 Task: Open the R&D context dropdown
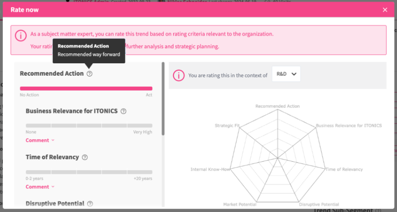pos(286,74)
